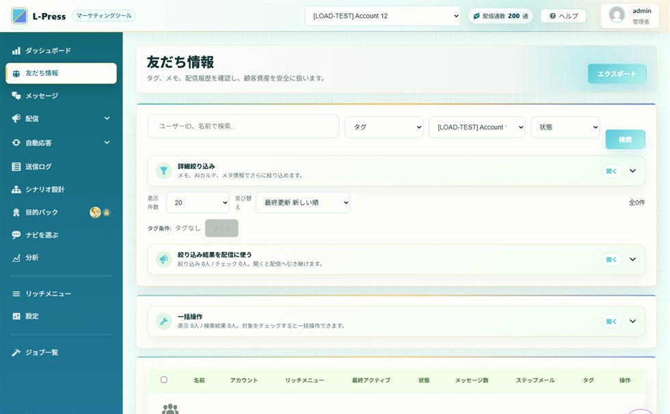Click the ステップメール column header
Screen dimensions: 670x414
[535, 380]
